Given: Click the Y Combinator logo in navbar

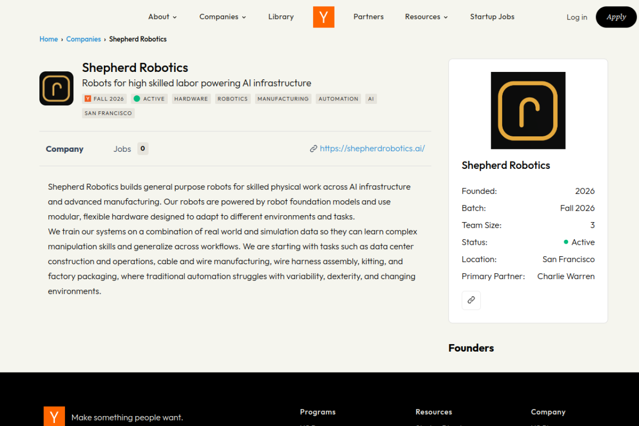Looking at the screenshot, I should (323, 17).
